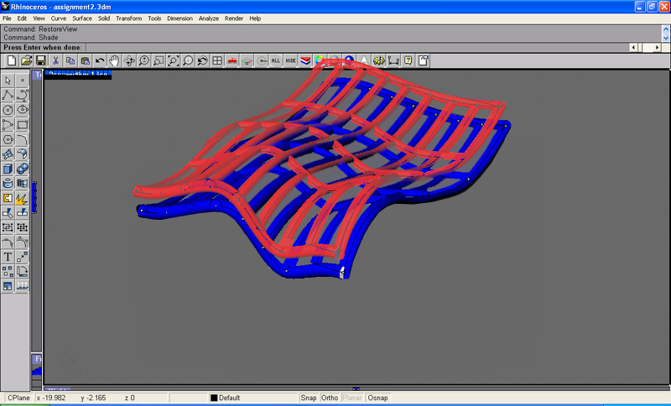Image resolution: width=671 pixels, height=406 pixels.
Task: Click the Help question mark icon
Action: click(x=408, y=60)
